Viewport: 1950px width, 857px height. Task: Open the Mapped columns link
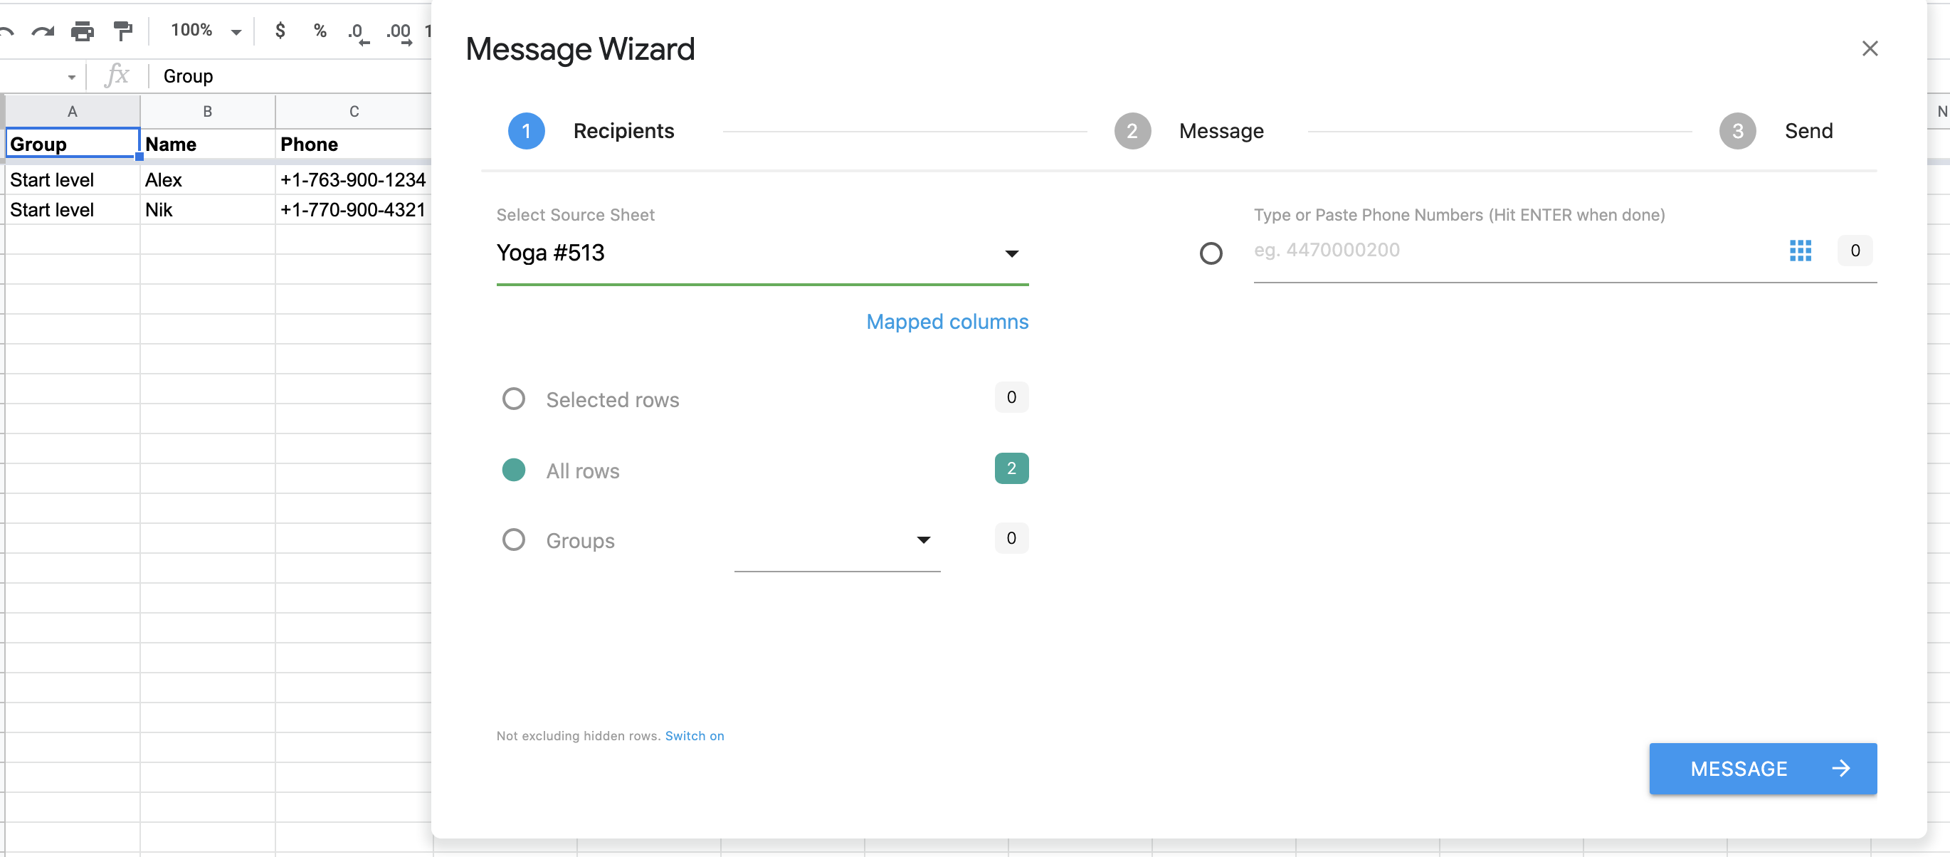click(x=947, y=322)
